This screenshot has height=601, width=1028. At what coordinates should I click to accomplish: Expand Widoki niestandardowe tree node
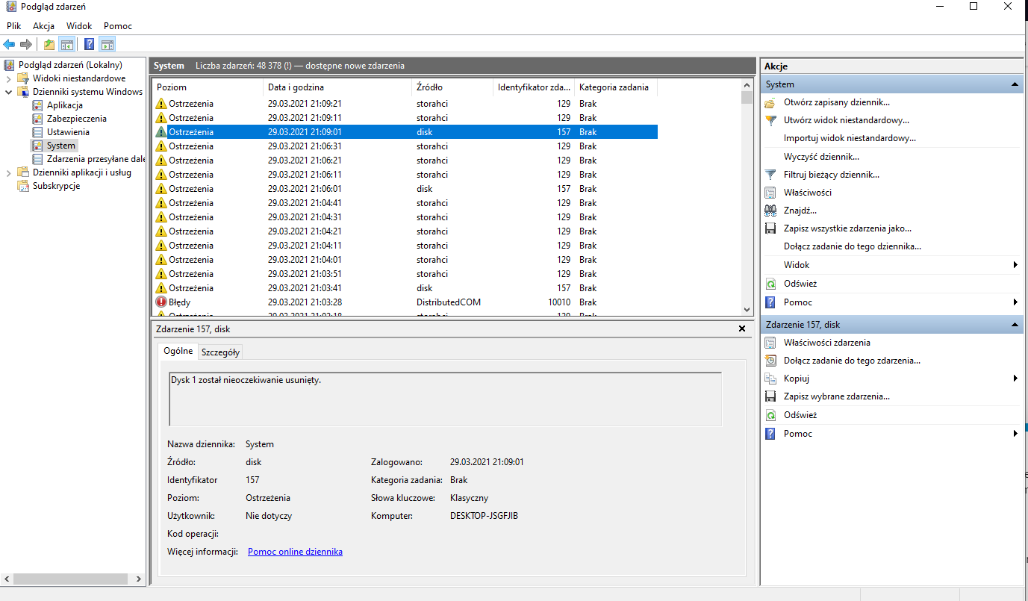(x=8, y=78)
